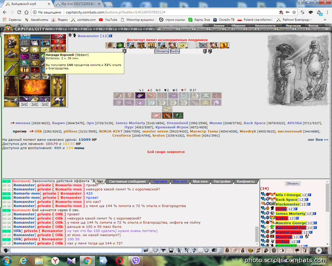Open the YouTube bookmark
This screenshot has width=332, height=266.
pyautogui.click(x=108, y=20)
